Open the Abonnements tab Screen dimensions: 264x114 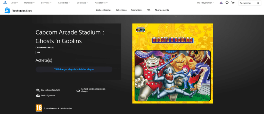point(162,10)
